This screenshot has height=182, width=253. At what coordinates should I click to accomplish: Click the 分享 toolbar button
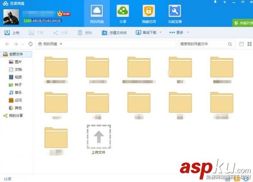(x=60, y=33)
